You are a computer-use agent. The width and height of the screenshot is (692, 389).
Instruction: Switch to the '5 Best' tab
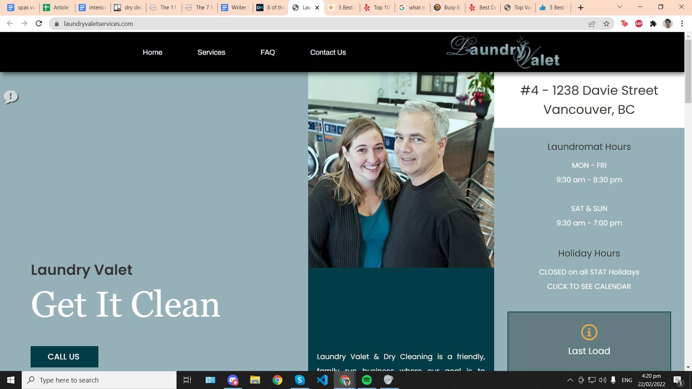[x=554, y=8]
